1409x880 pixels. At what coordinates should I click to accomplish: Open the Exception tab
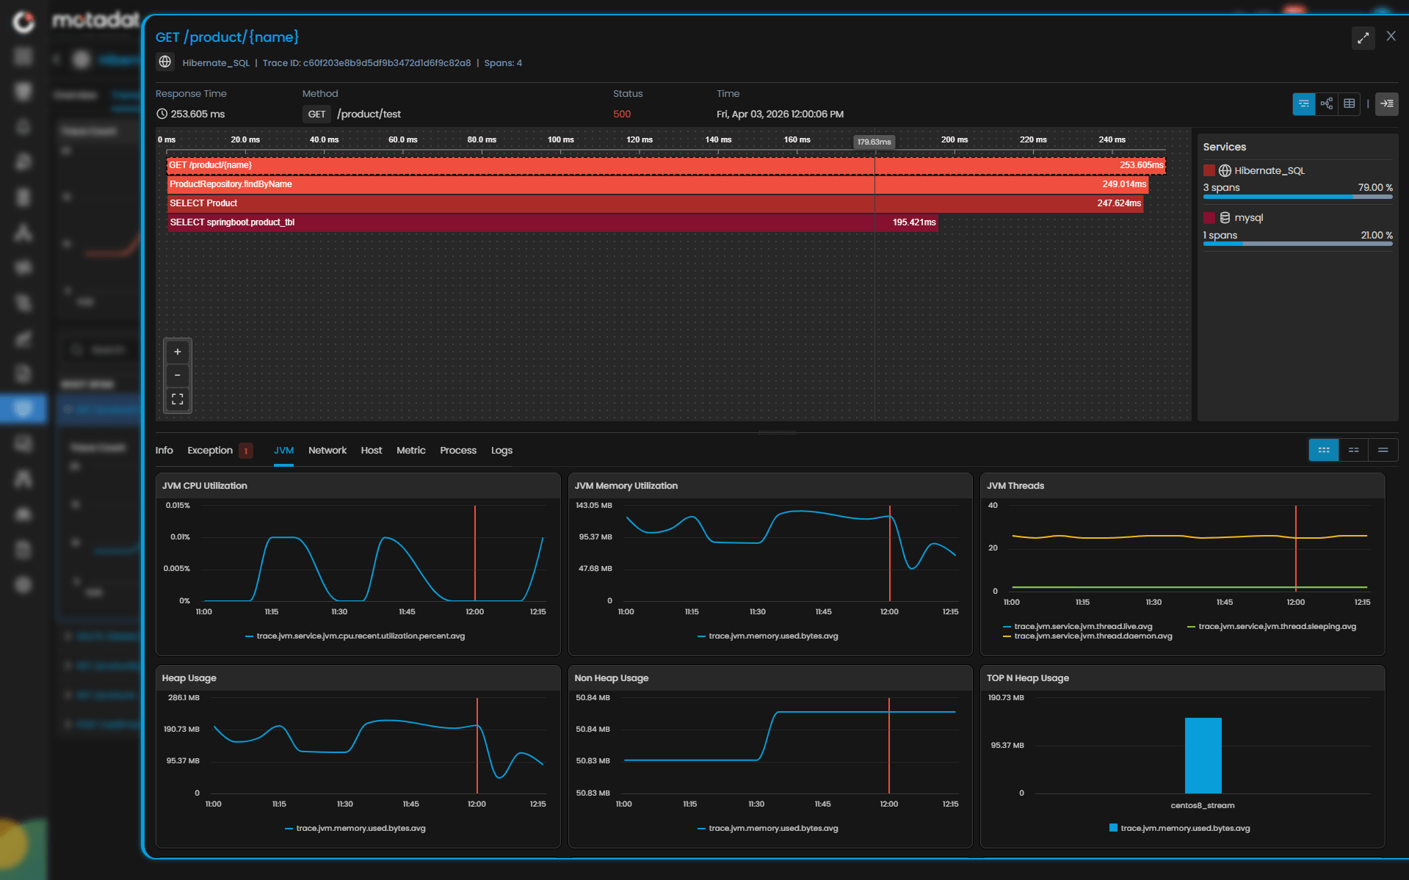click(x=210, y=450)
